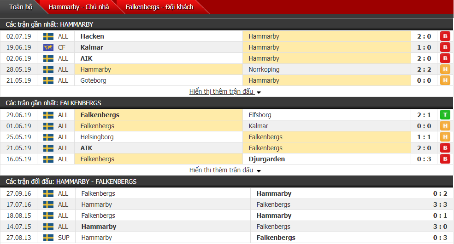Click header Các trận gần nhất: FALKENBERGS
The height and width of the screenshot is (244, 454).
pyautogui.click(x=53, y=103)
